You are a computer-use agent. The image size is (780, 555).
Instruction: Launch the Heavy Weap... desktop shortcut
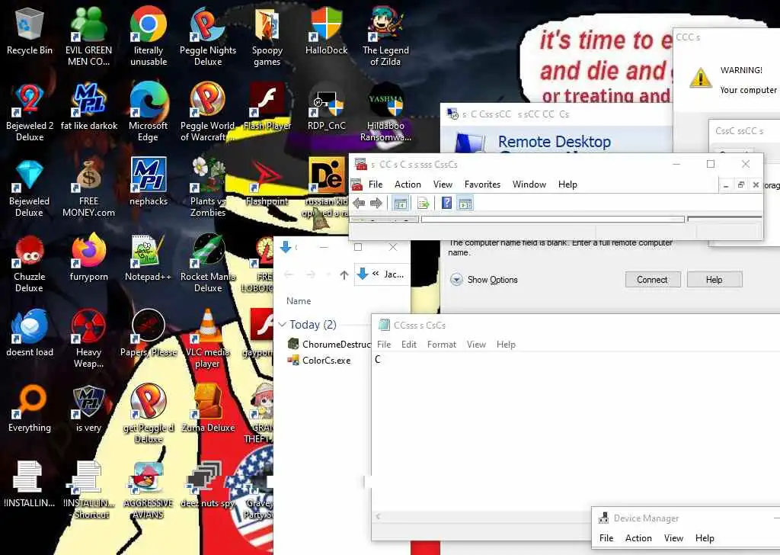(88, 338)
